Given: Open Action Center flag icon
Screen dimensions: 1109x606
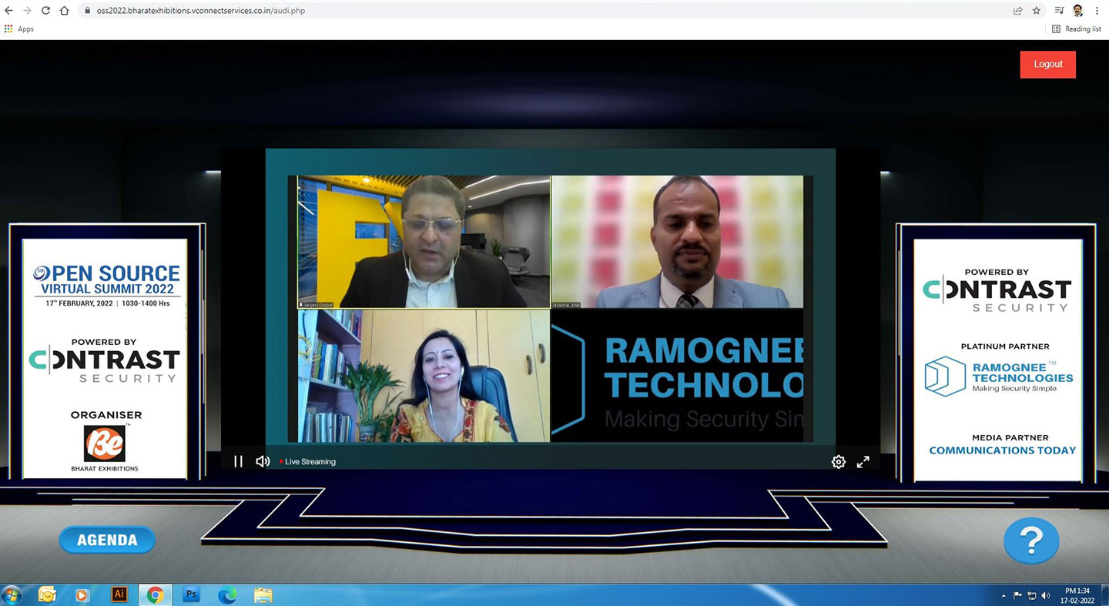Looking at the screenshot, I should coord(1017,595).
